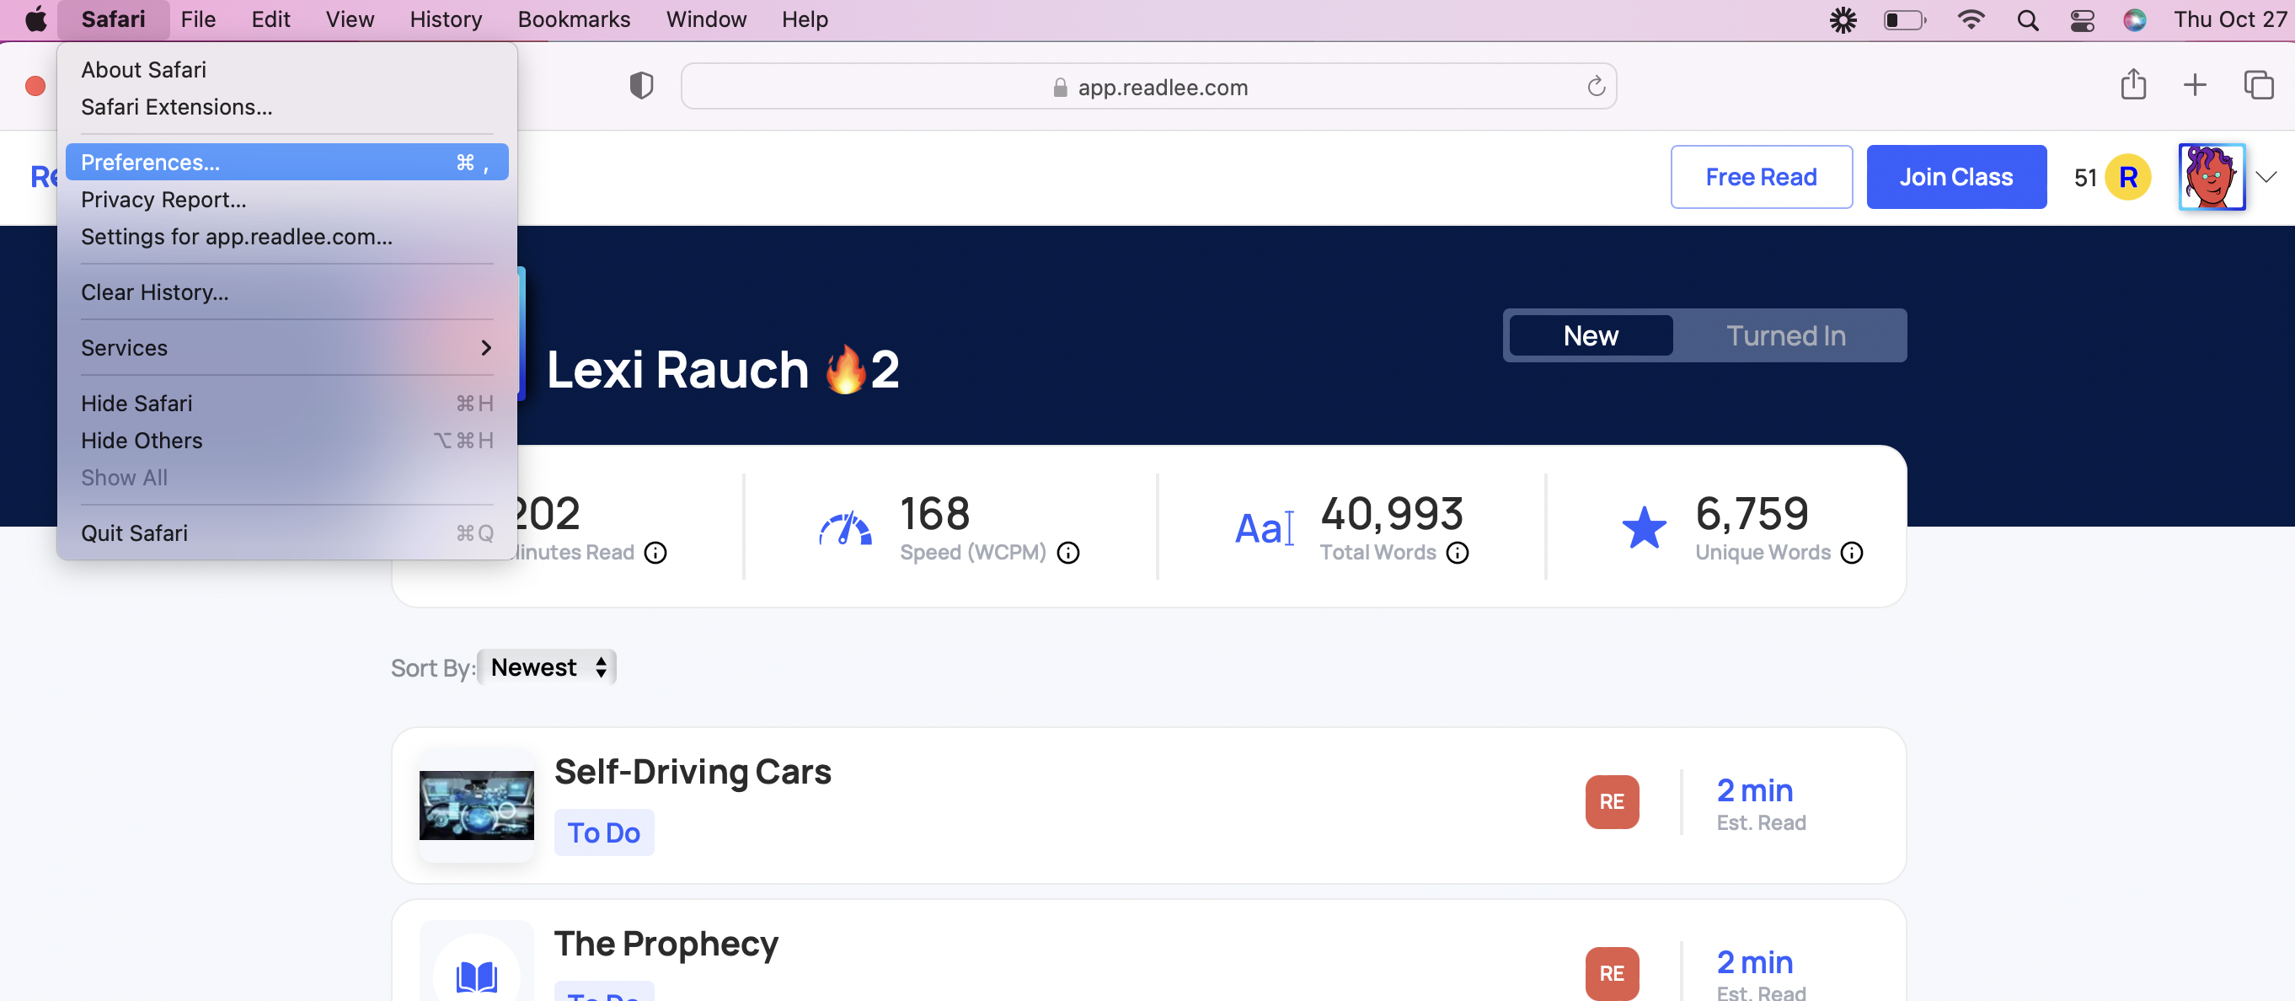Open the Apple menu
Image resolution: width=2295 pixels, height=1001 pixels.
[x=35, y=19]
